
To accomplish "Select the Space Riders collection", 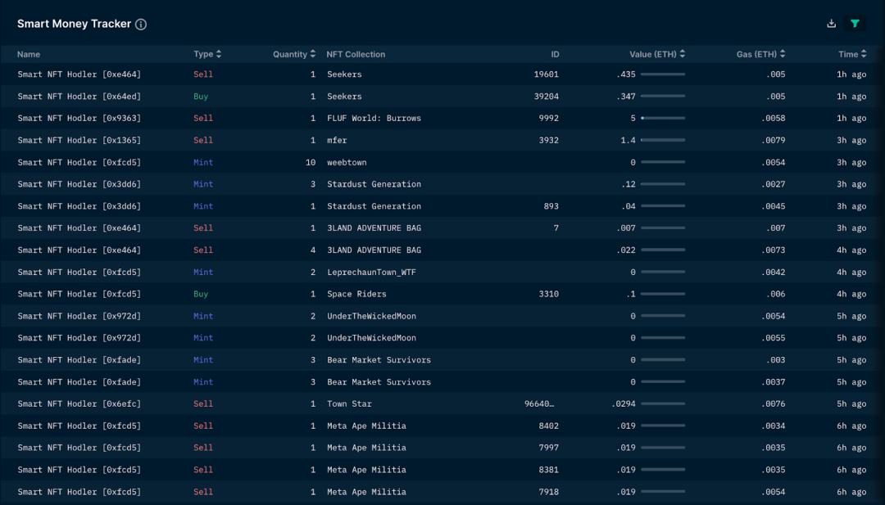I will click(x=356, y=294).
